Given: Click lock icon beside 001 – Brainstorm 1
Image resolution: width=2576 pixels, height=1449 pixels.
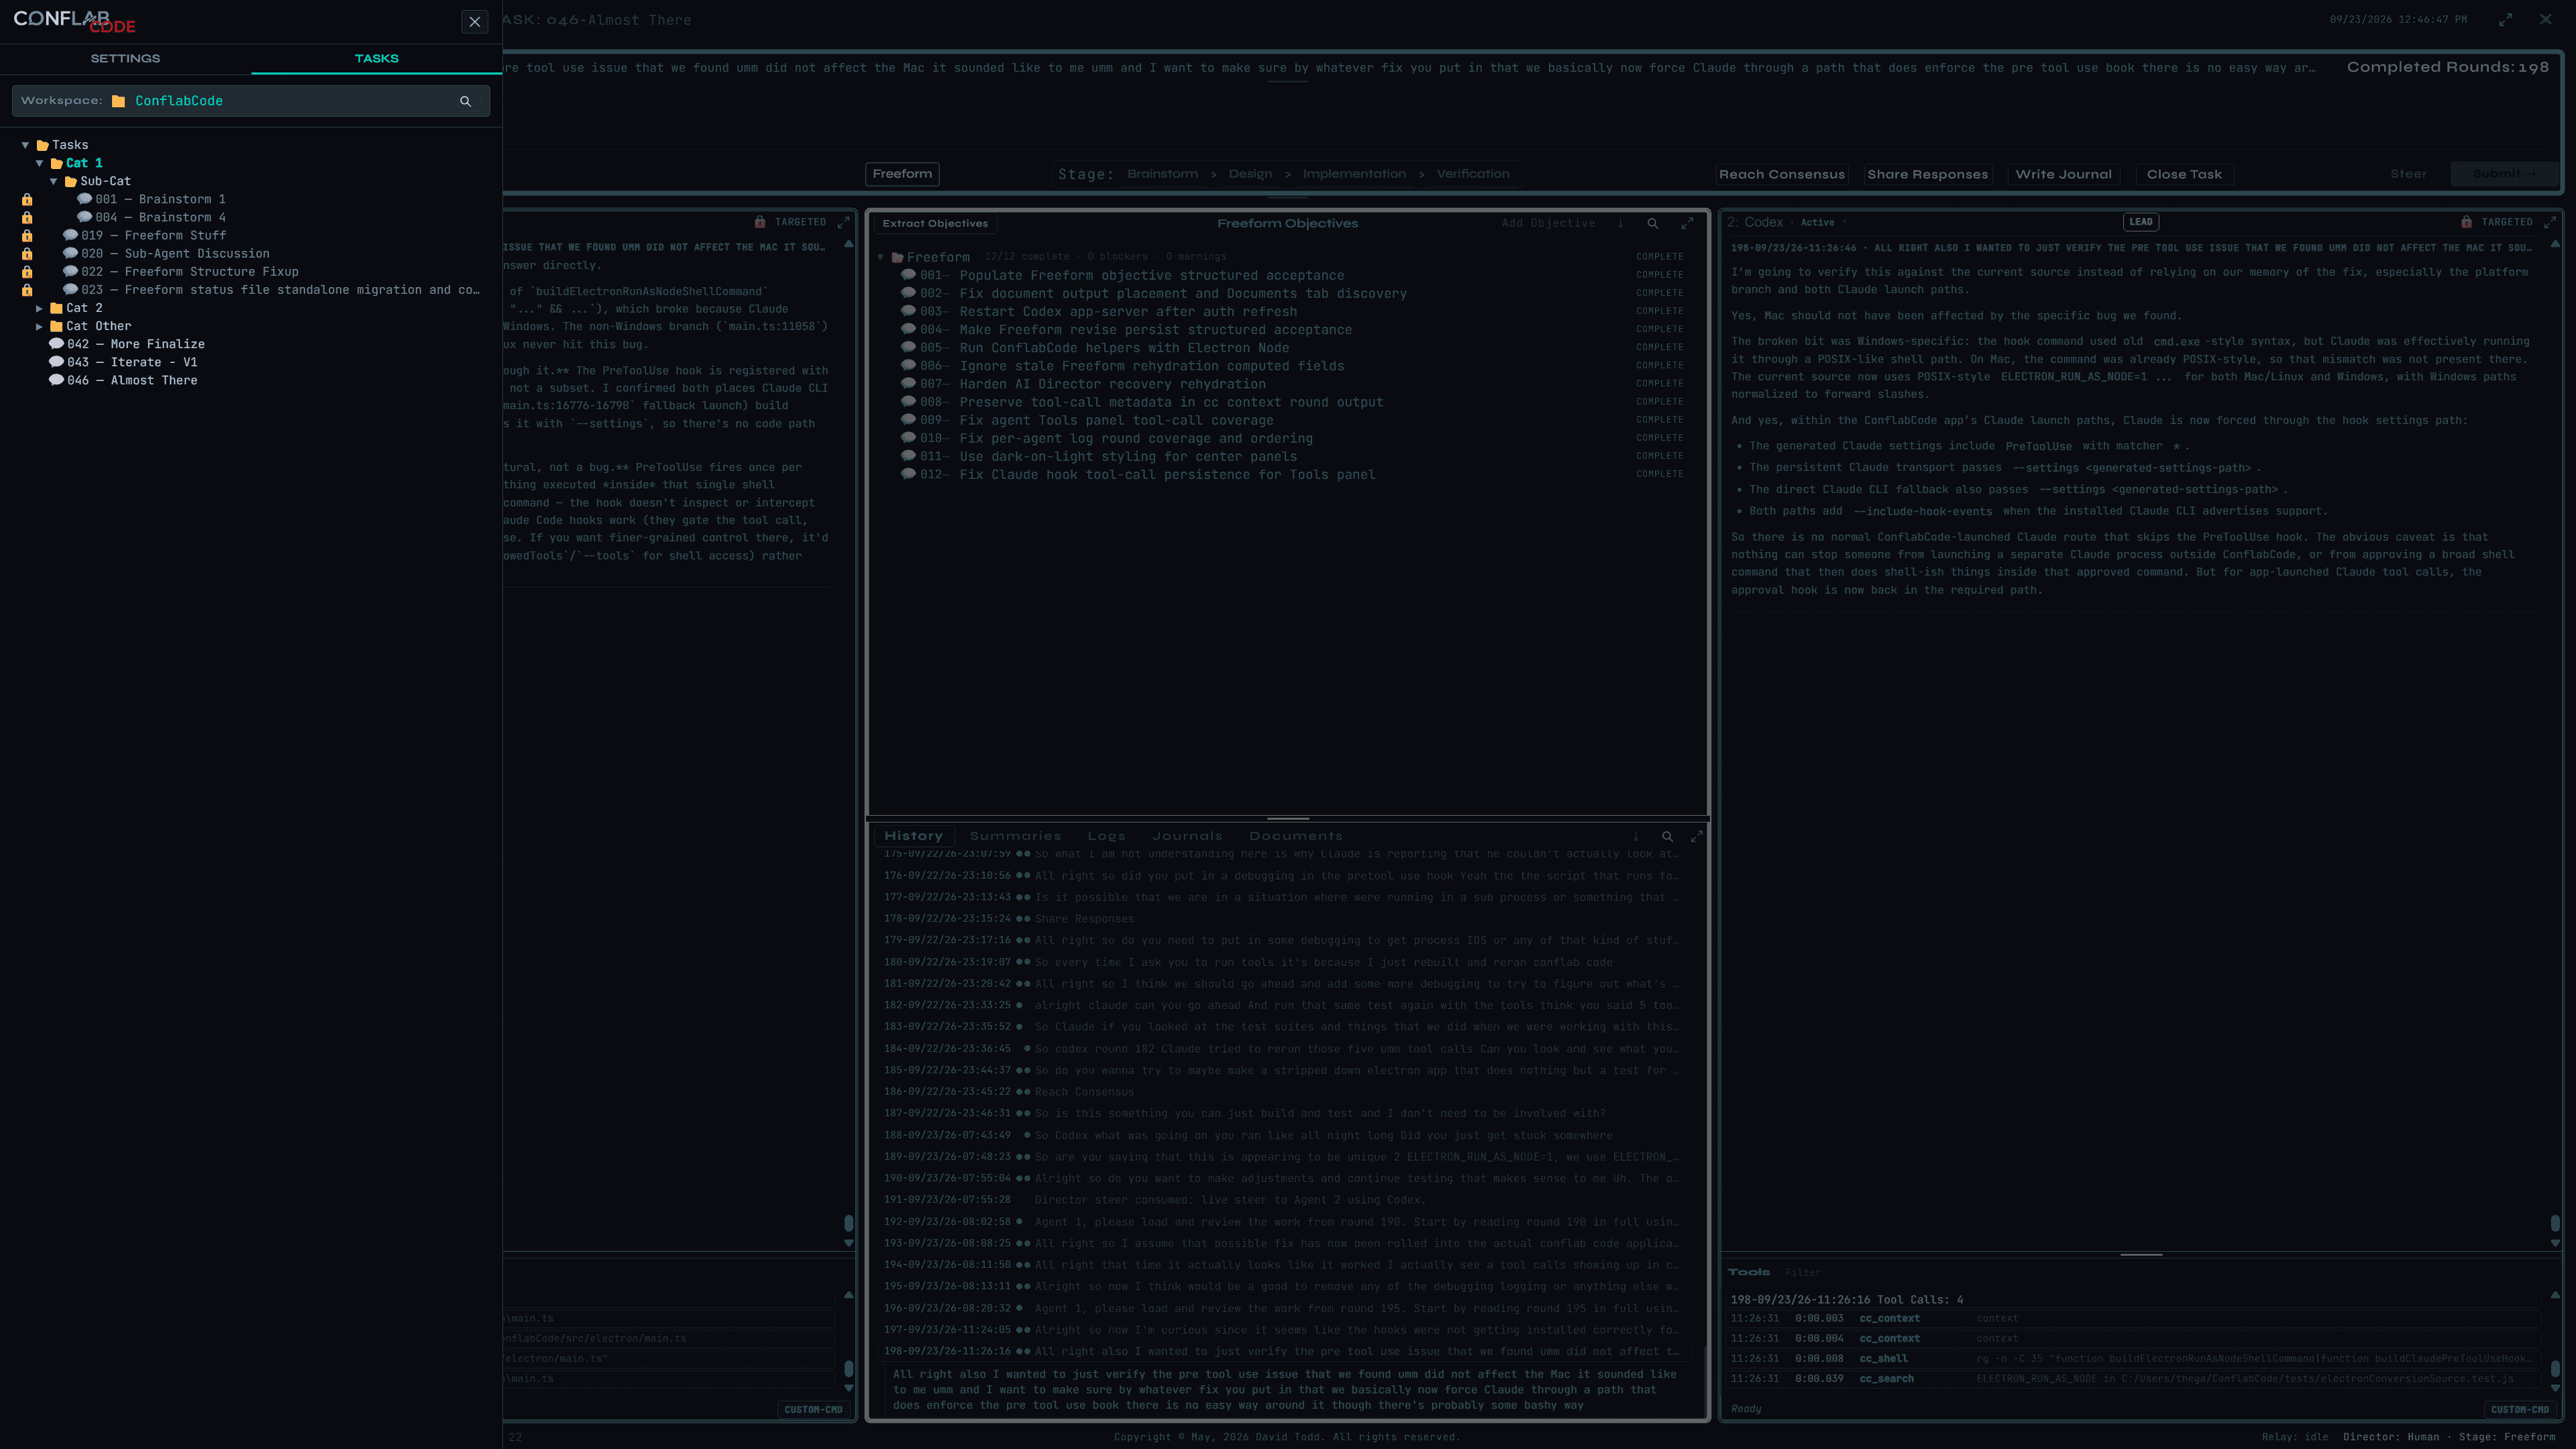Looking at the screenshot, I should coord(27,200).
